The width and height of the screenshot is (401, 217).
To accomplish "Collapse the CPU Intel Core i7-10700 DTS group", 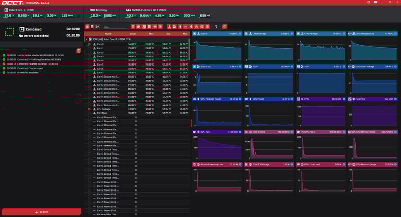I will click(x=86, y=39).
